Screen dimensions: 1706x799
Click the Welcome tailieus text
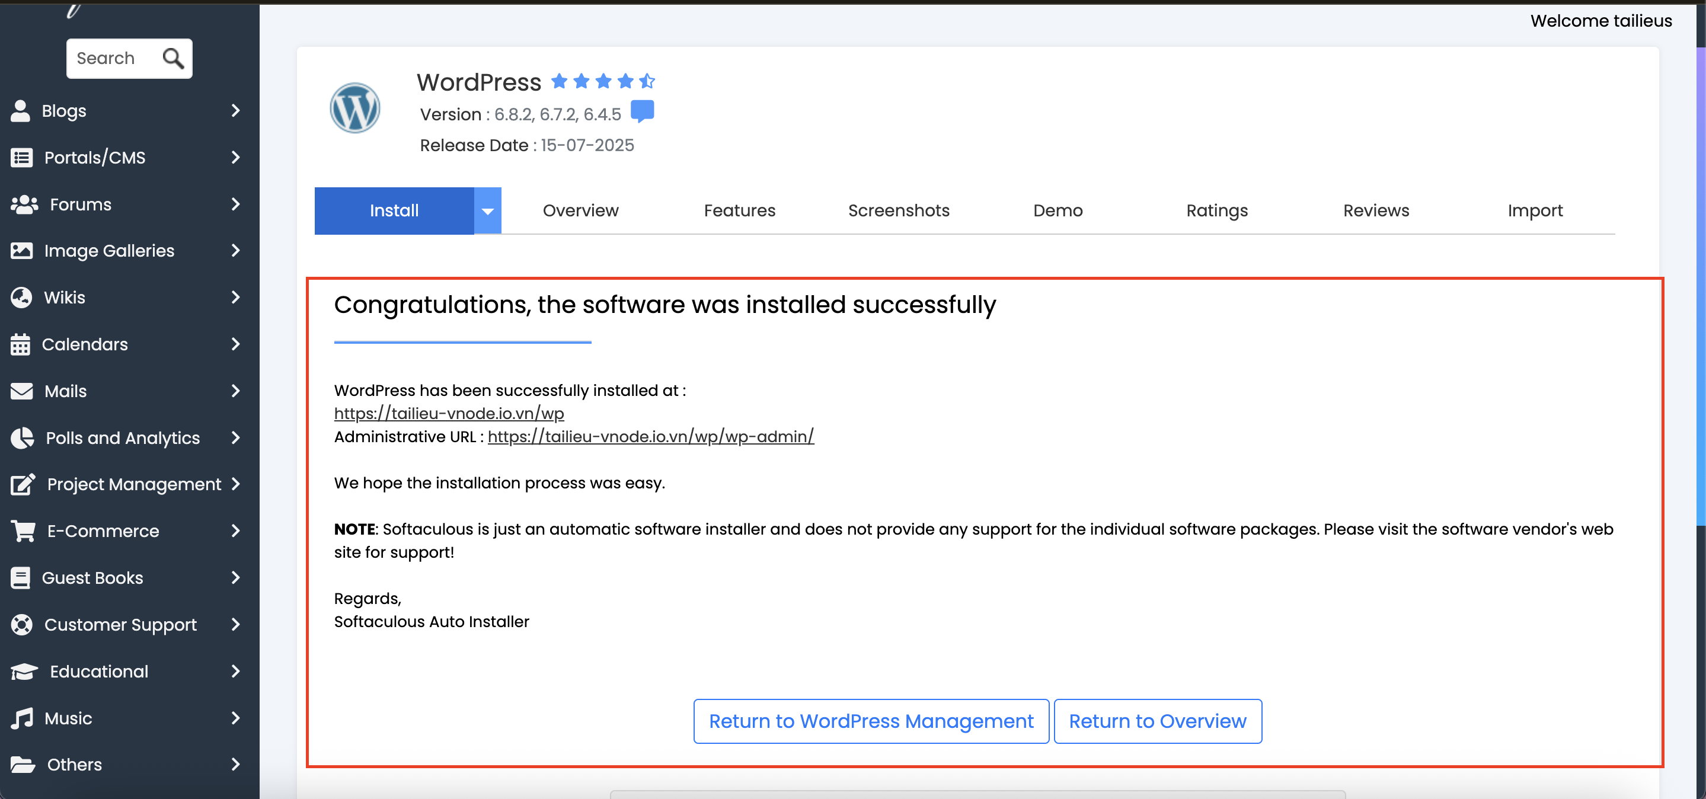coord(1601,21)
